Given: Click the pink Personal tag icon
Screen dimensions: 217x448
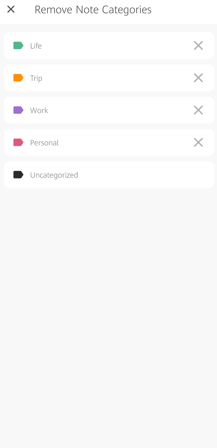Looking at the screenshot, I should (x=18, y=142).
